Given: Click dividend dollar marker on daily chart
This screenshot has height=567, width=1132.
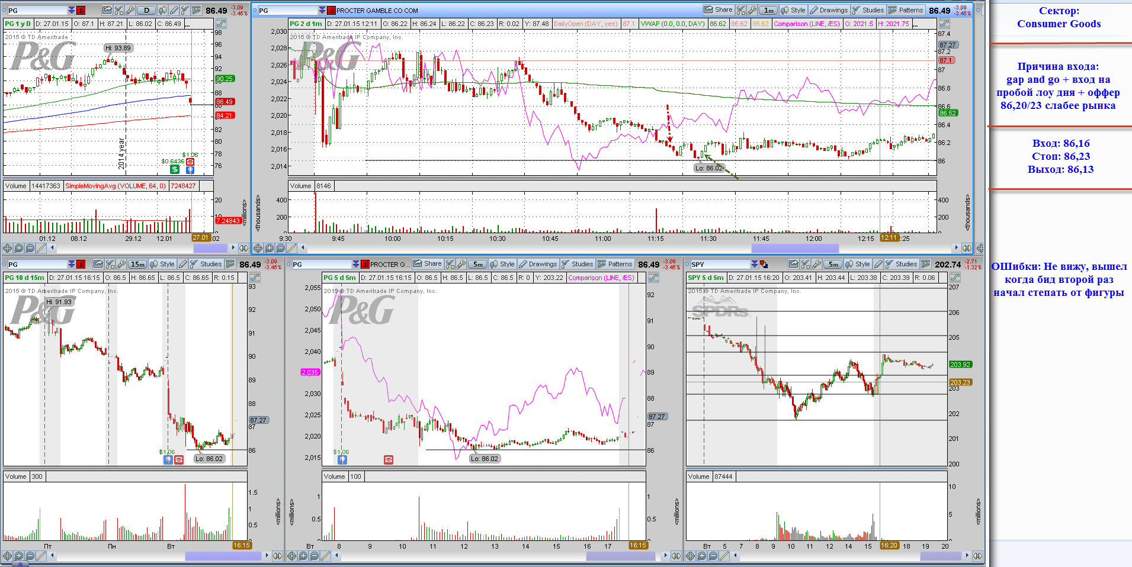Looking at the screenshot, I should coord(175,169).
